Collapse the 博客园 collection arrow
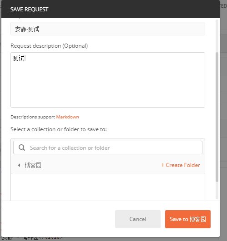 (19, 165)
